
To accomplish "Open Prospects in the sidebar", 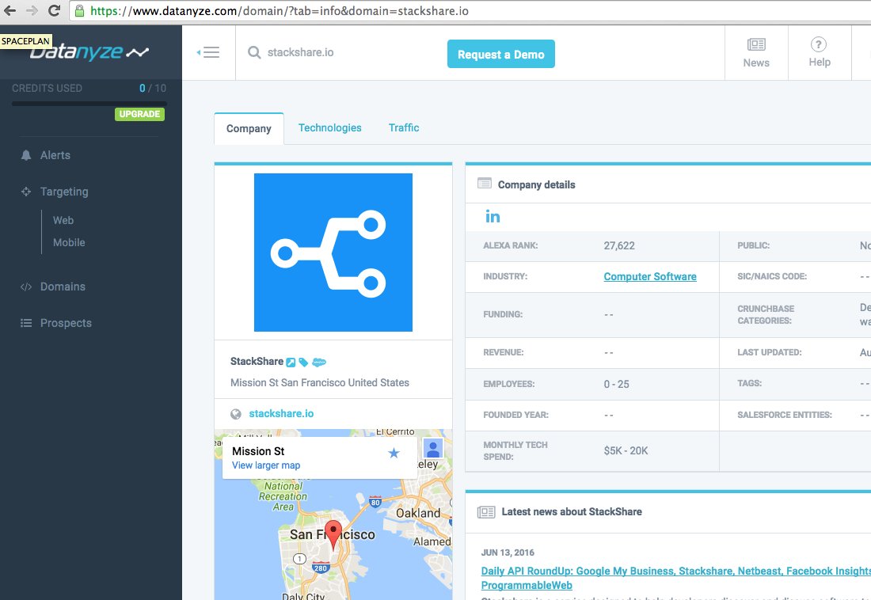I will click(x=66, y=323).
